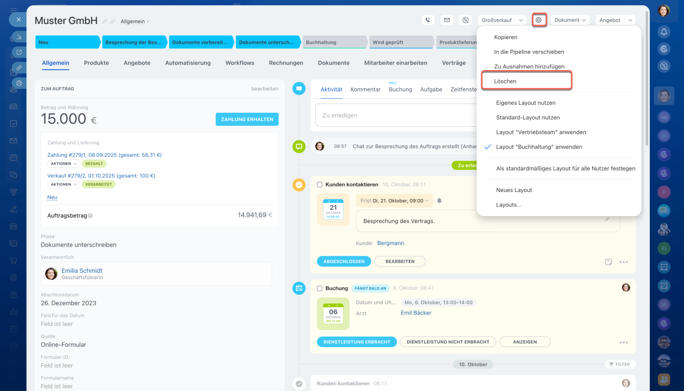Check the Buchung activity checkbox
This screenshot has height=391, width=684.
tap(320, 288)
